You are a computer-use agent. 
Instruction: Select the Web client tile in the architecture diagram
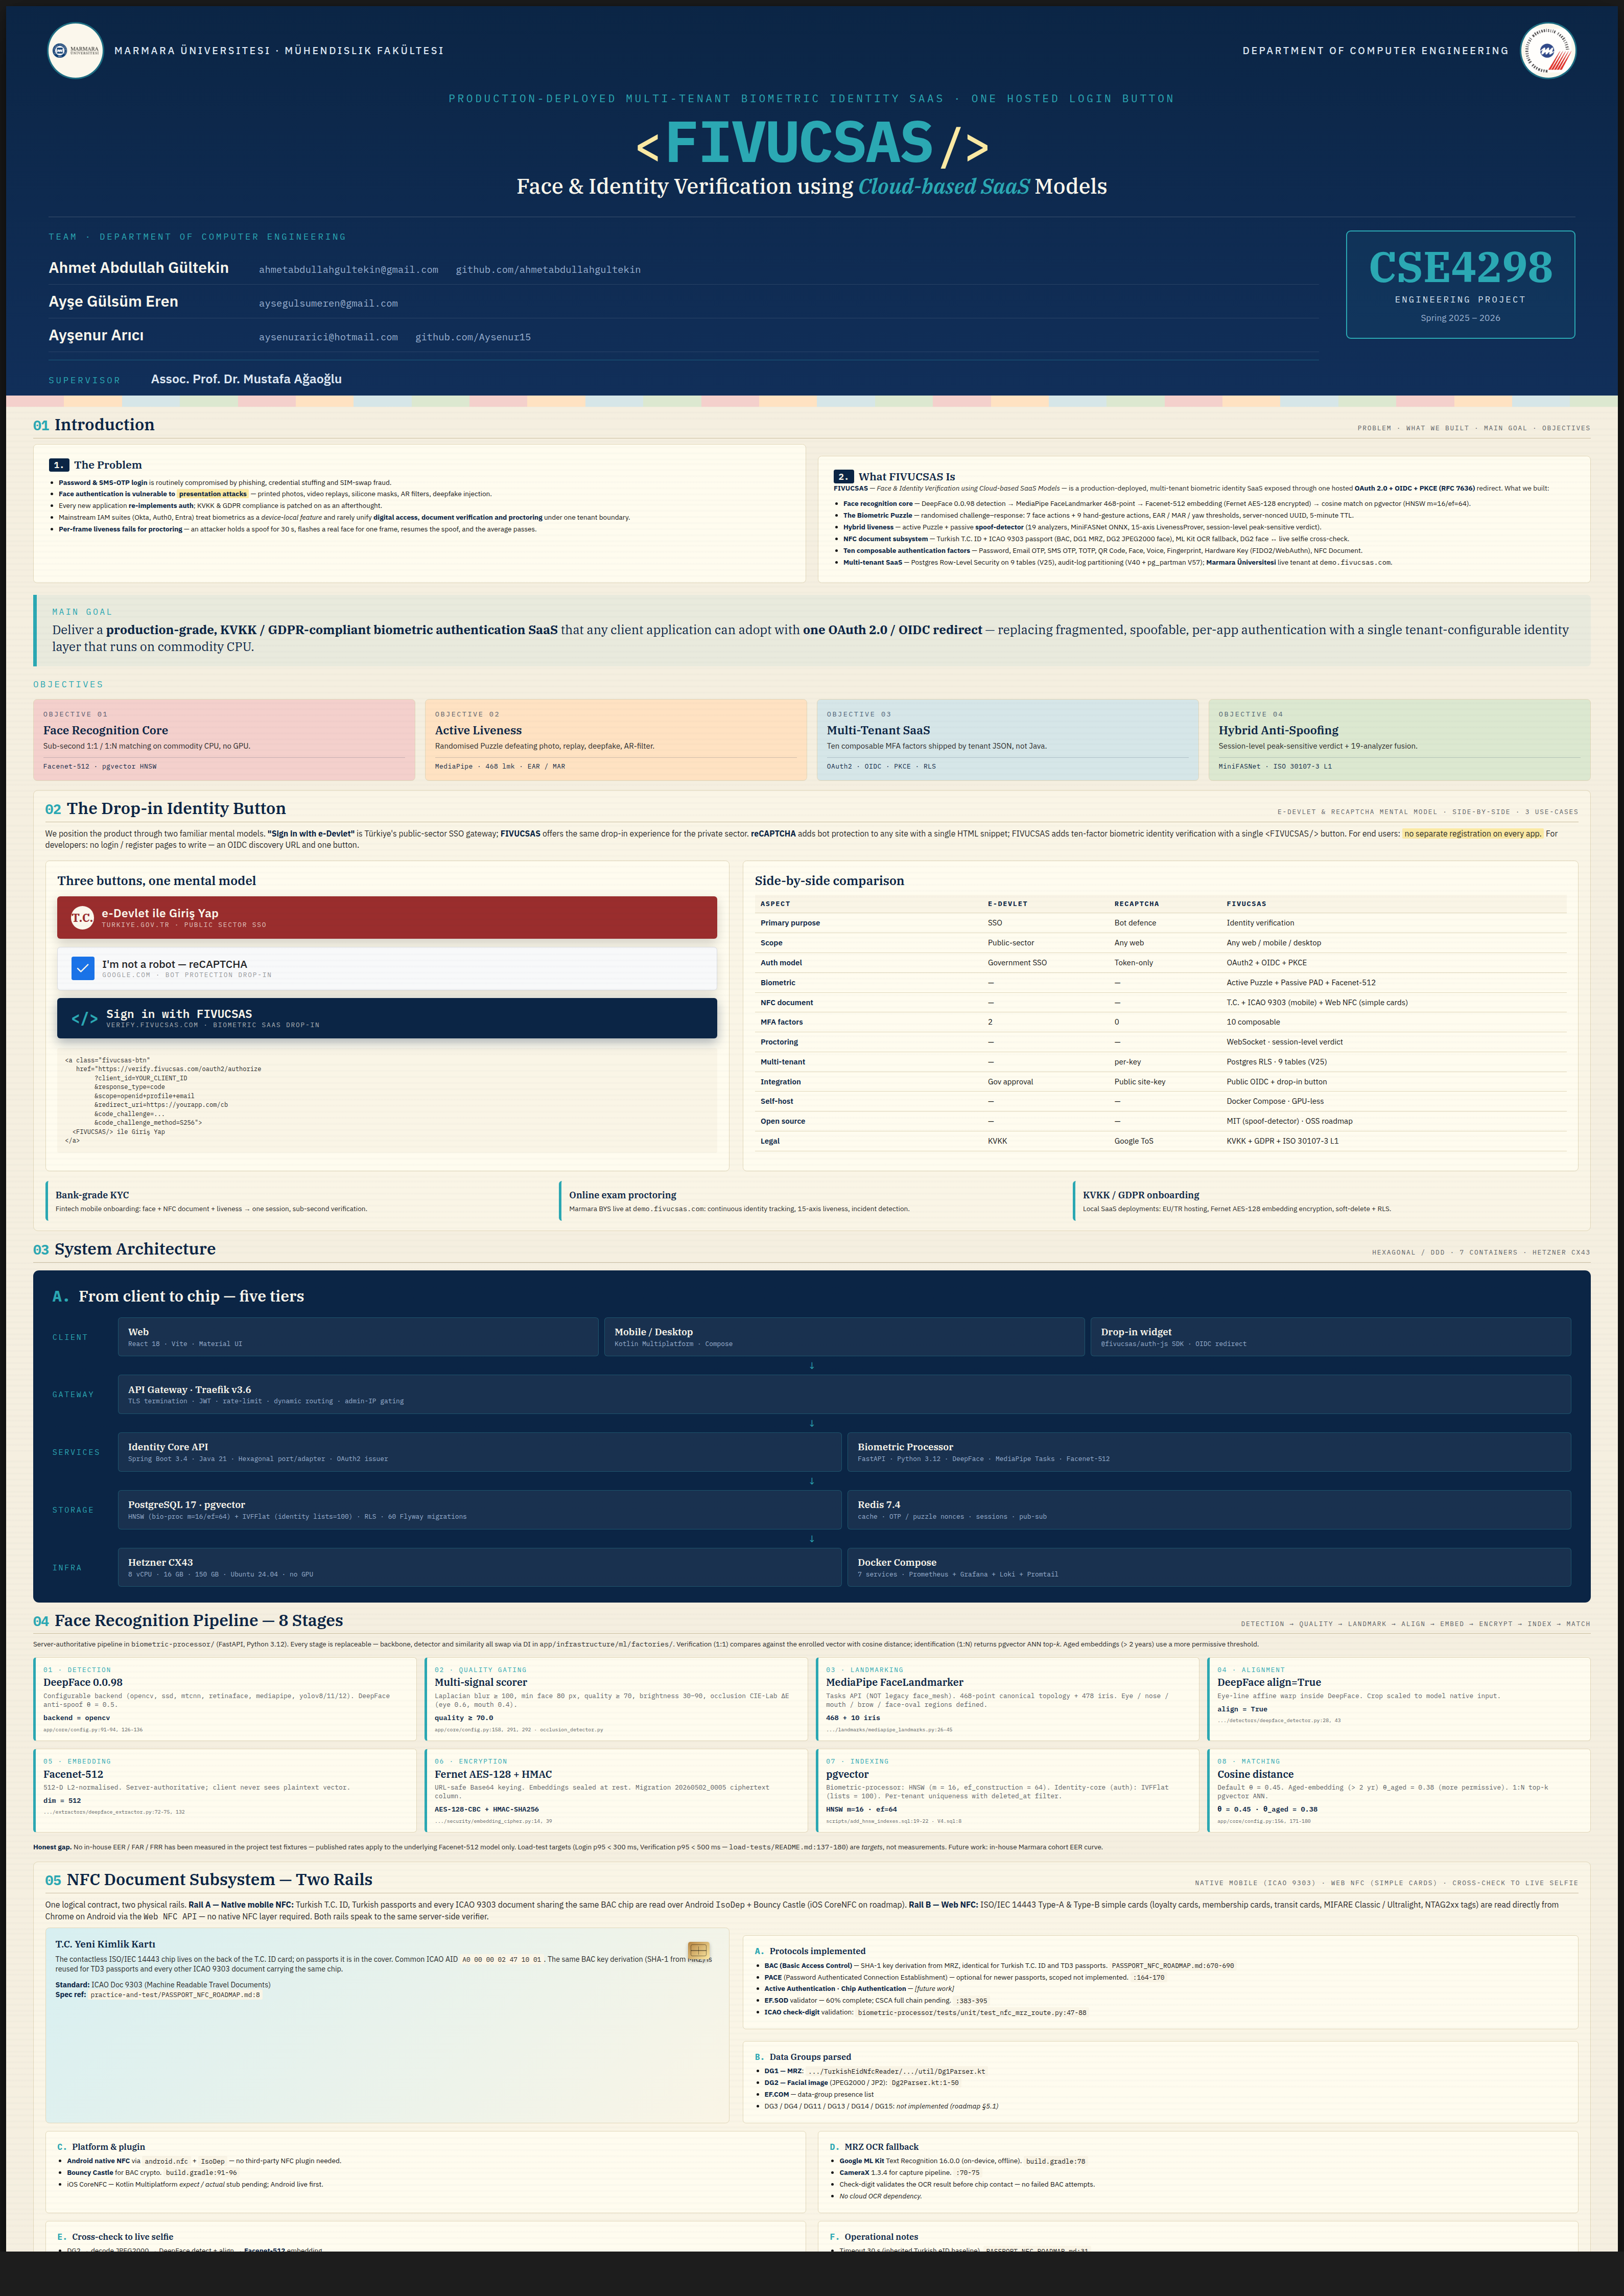click(358, 1337)
